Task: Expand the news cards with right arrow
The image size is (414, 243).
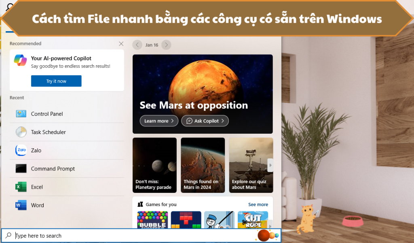Action: (270, 165)
